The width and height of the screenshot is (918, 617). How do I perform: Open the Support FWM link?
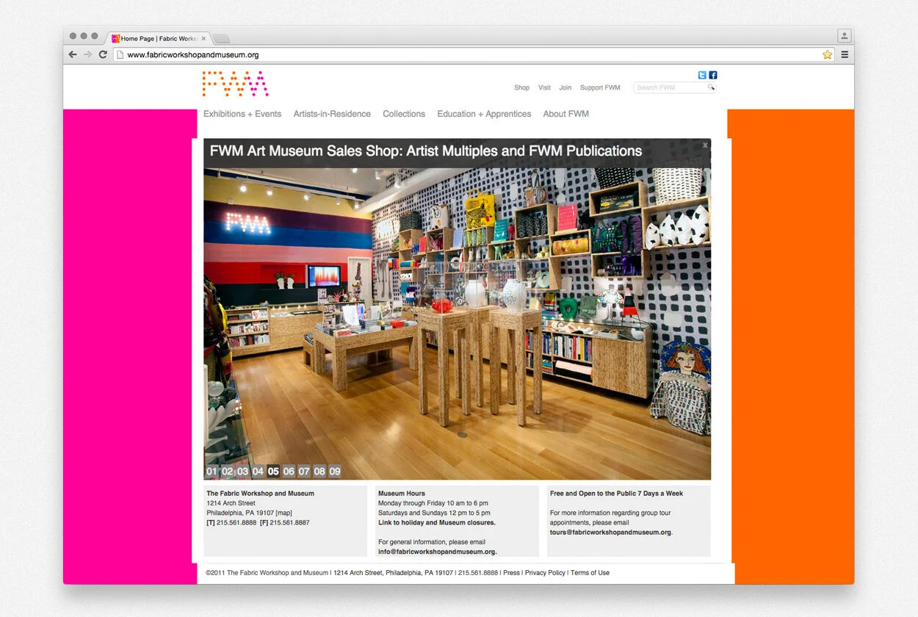(600, 87)
